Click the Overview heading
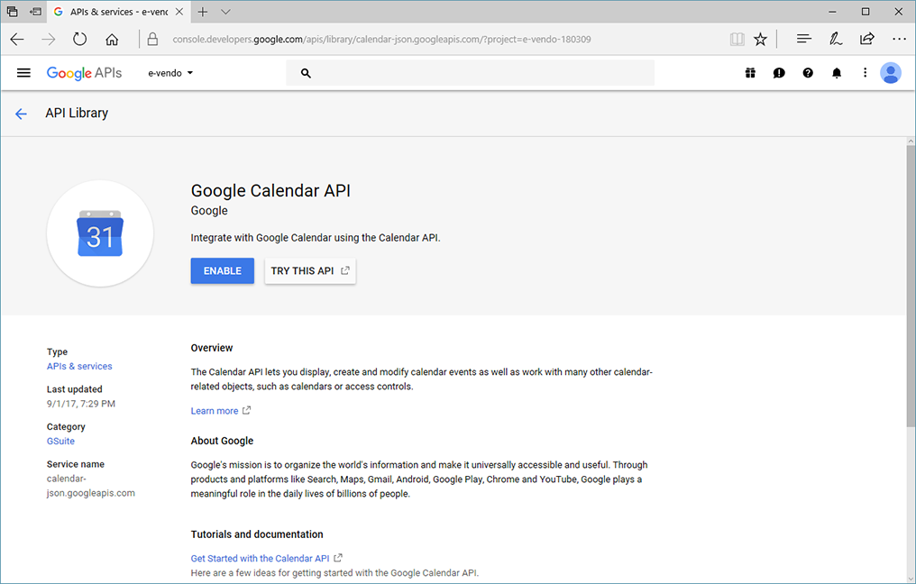Image resolution: width=916 pixels, height=584 pixels. pyautogui.click(x=212, y=348)
